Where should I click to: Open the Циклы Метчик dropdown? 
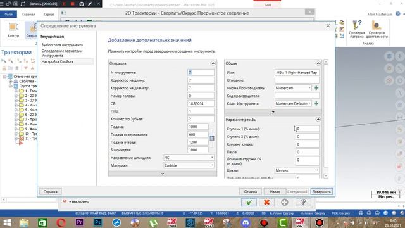297,170
